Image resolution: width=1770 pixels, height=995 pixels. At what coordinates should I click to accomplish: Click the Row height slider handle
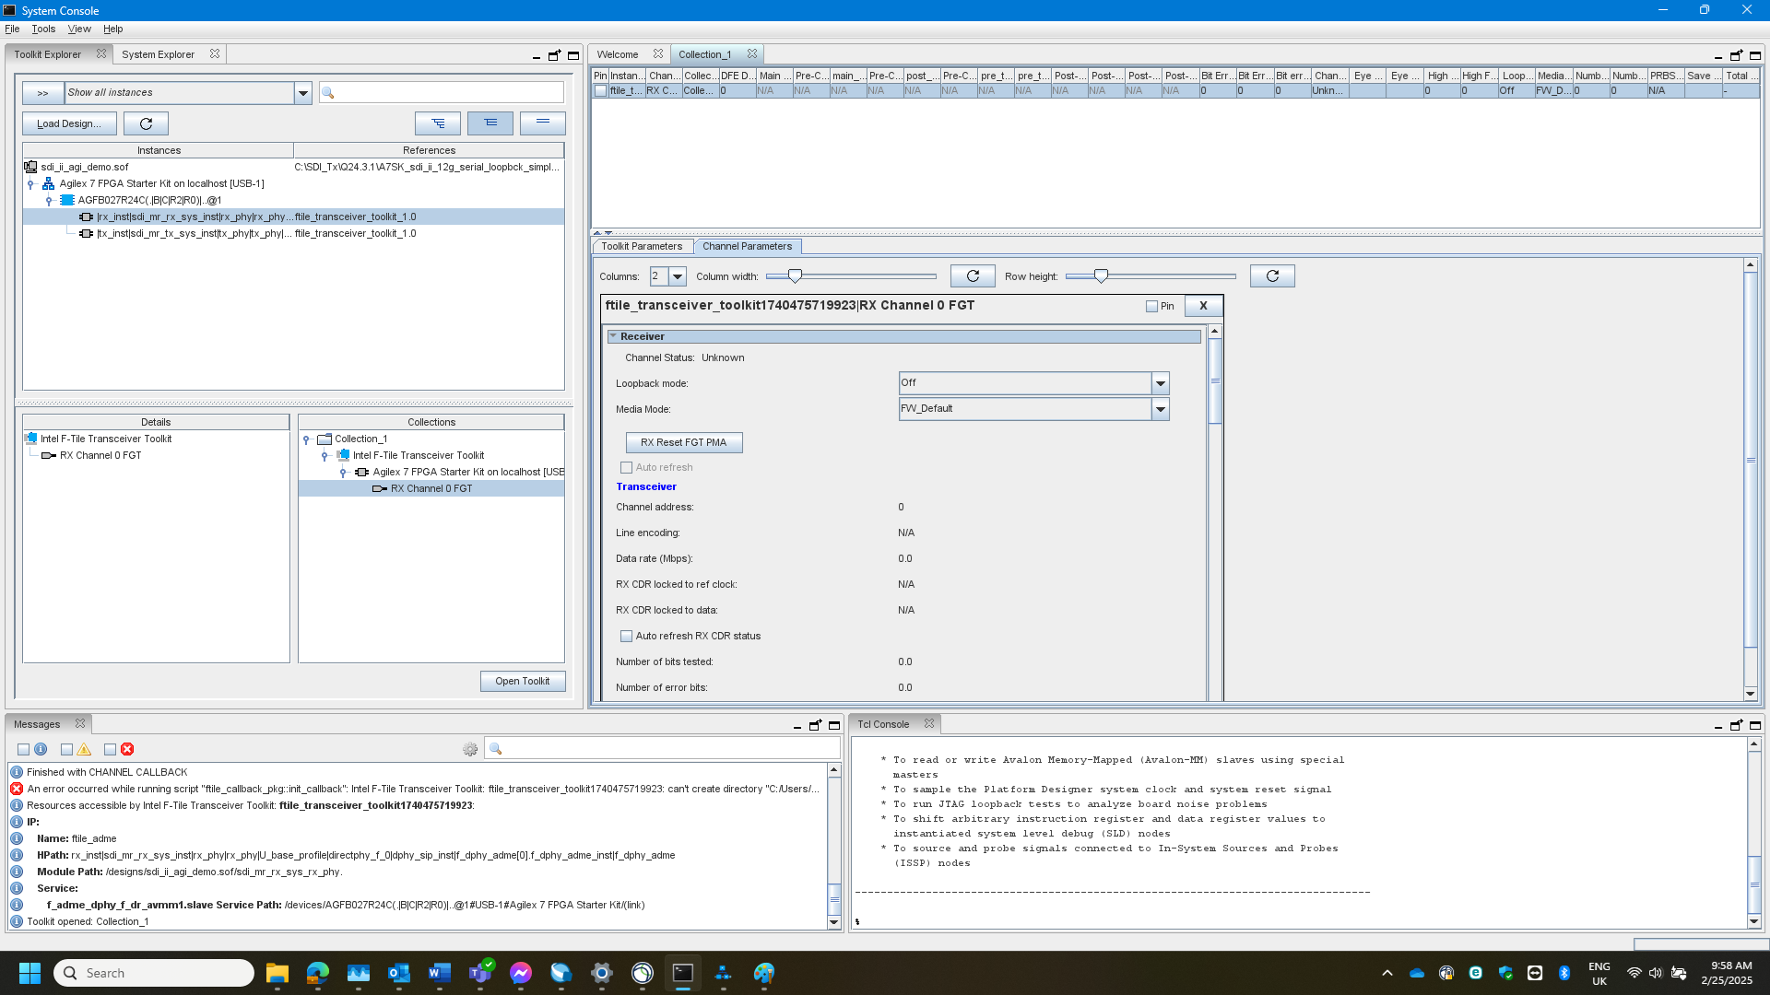point(1101,275)
